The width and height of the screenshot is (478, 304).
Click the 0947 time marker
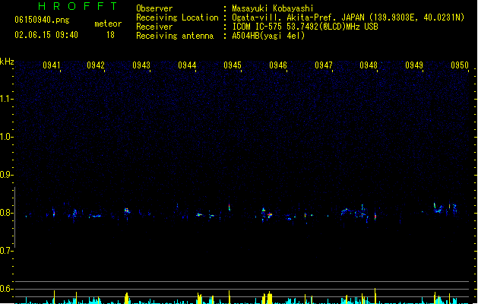coord(324,65)
